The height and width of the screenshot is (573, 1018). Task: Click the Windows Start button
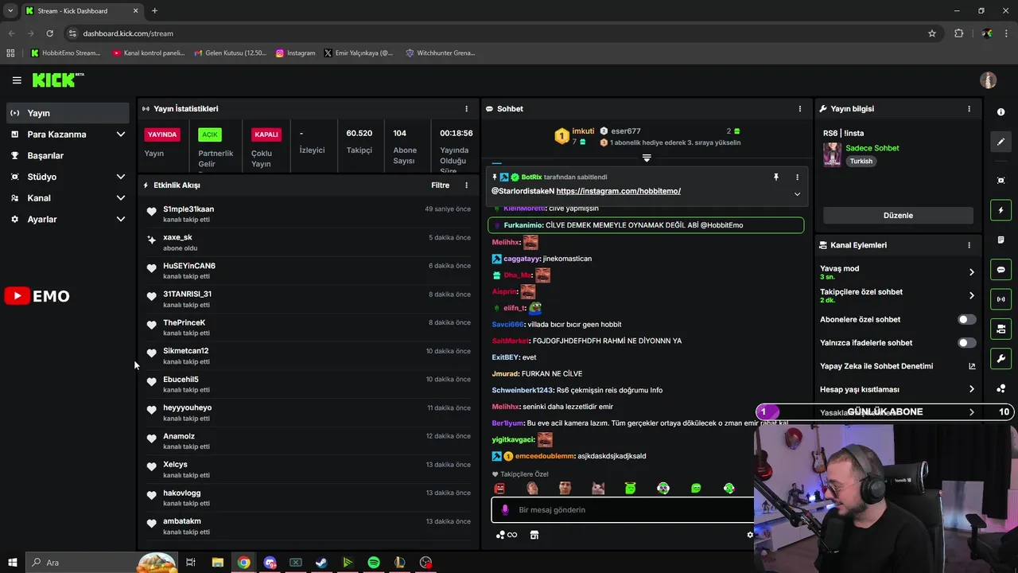coord(13,563)
